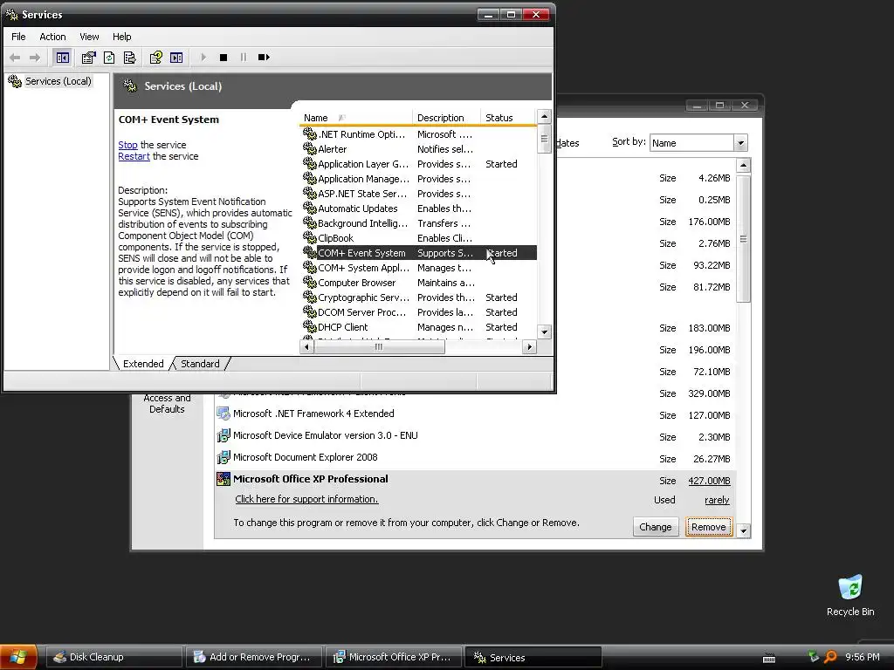
Task: Click the Windows Start button
Action: pyautogui.click(x=18, y=657)
